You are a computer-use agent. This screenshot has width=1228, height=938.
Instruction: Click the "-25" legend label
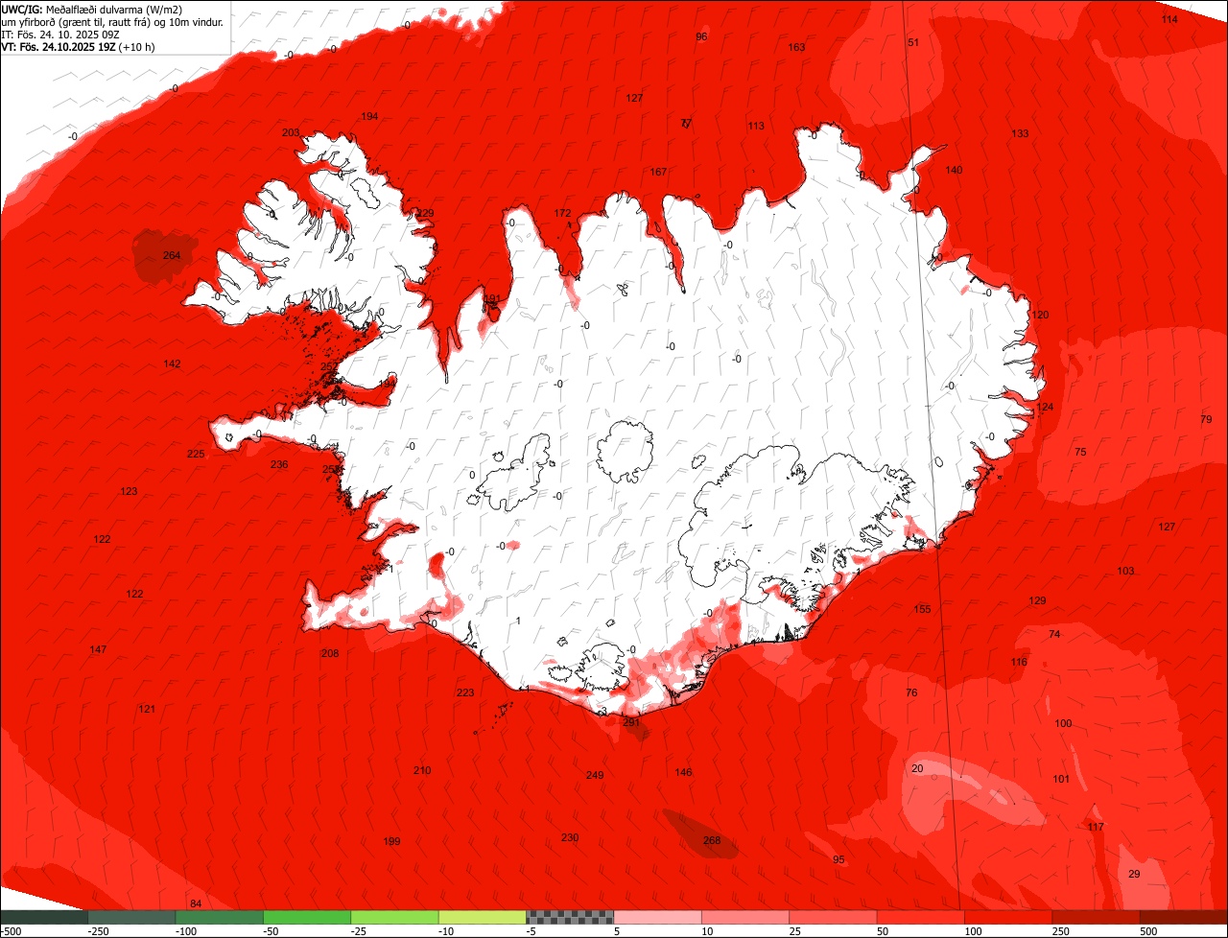360,931
